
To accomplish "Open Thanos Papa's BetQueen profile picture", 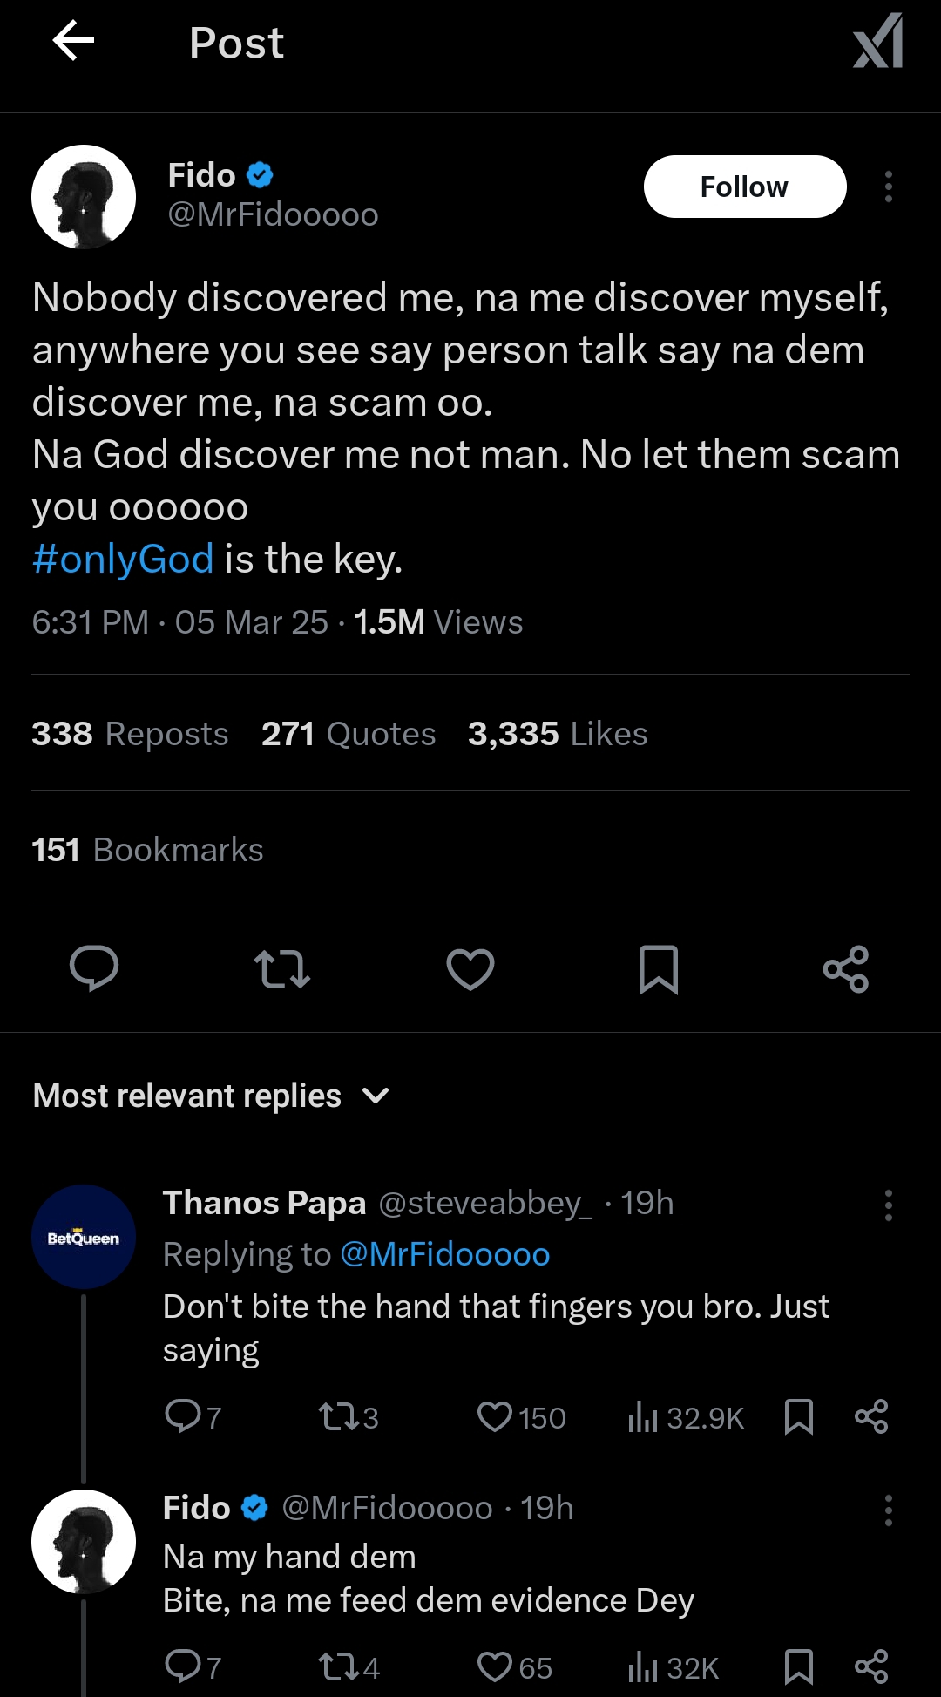I will (x=84, y=1237).
